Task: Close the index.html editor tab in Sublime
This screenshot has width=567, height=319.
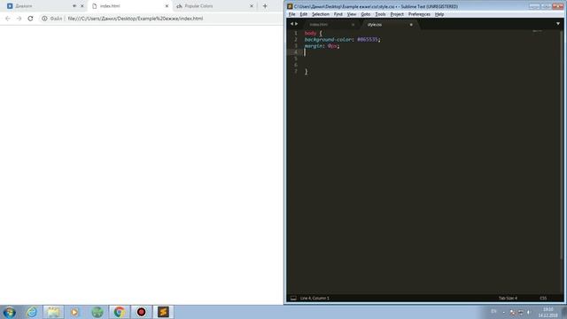Action: [x=353, y=25]
